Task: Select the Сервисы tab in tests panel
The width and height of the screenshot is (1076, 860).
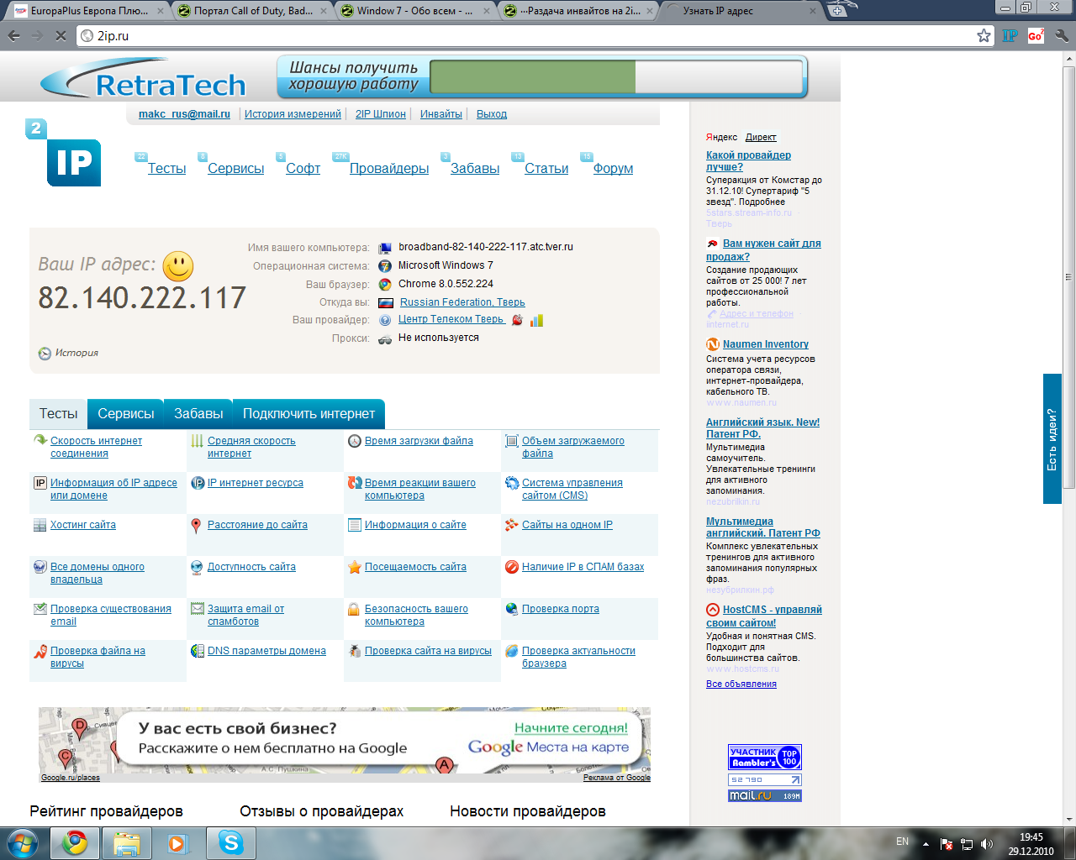Action: (x=126, y=414)
